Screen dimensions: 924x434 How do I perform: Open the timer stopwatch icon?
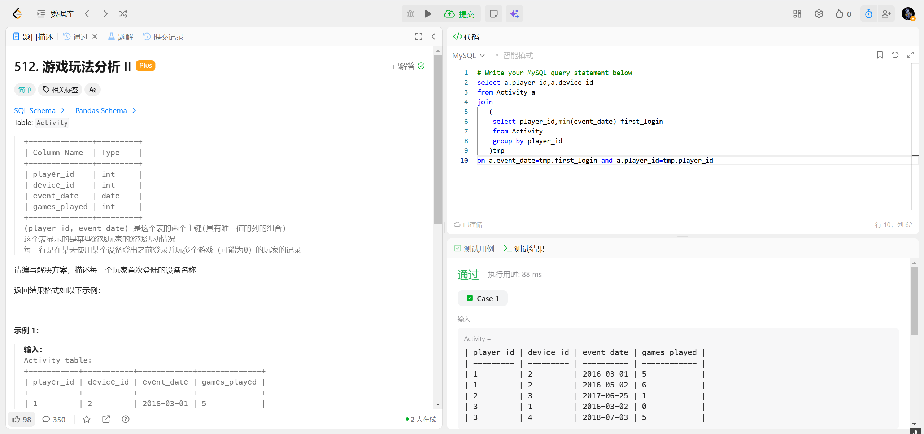coord(868,14)
